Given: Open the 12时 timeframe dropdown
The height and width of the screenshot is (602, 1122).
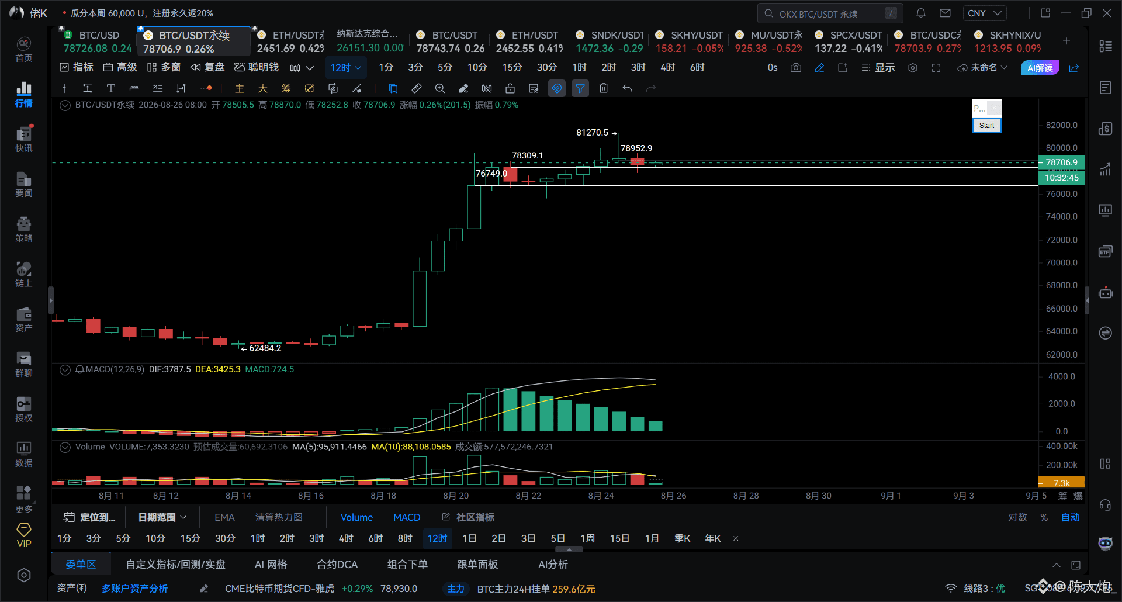Looking at the screenshot, I should [345, 68].
